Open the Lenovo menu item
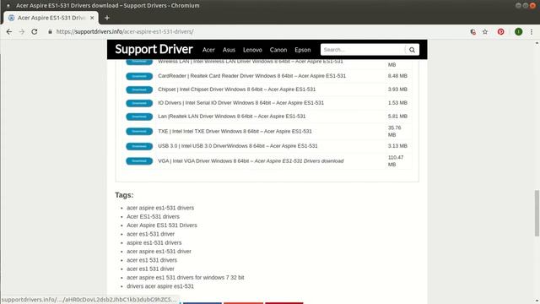 [252, 50]
